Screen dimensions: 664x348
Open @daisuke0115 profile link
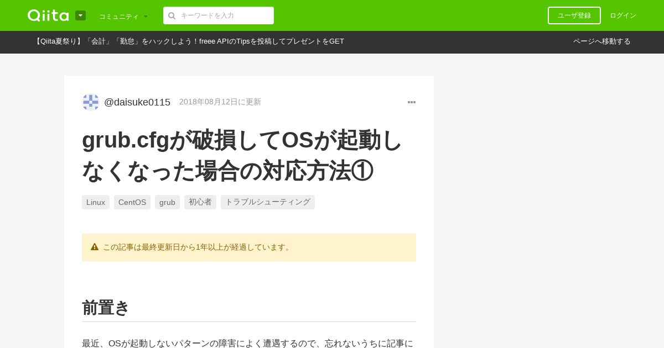point(137,102)
